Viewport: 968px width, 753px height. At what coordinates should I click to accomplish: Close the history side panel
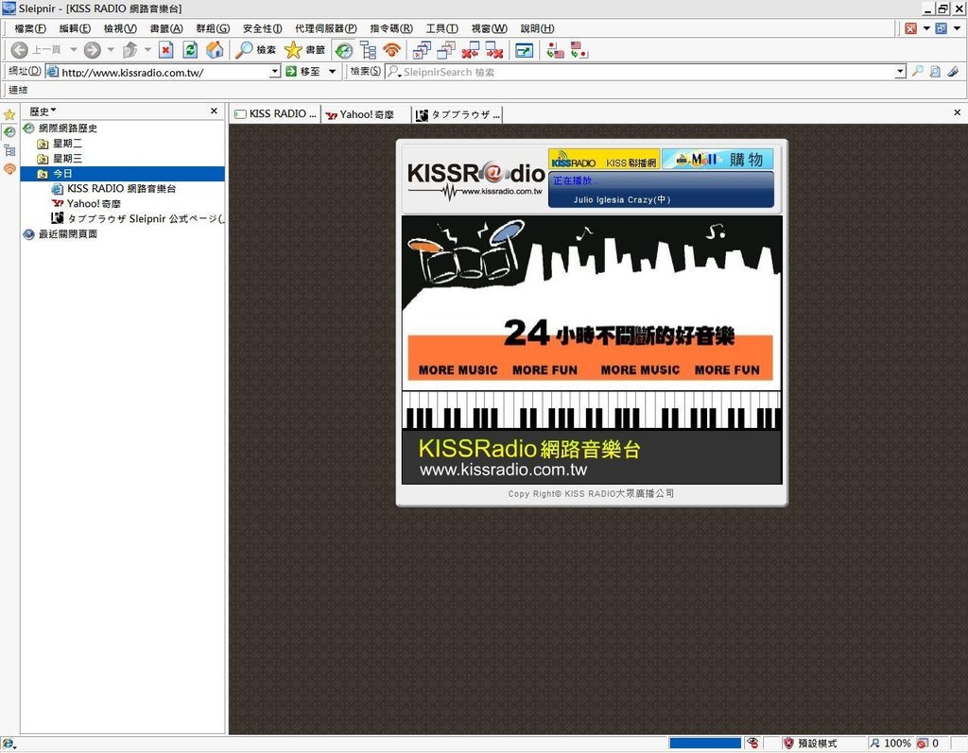[215, 111]
